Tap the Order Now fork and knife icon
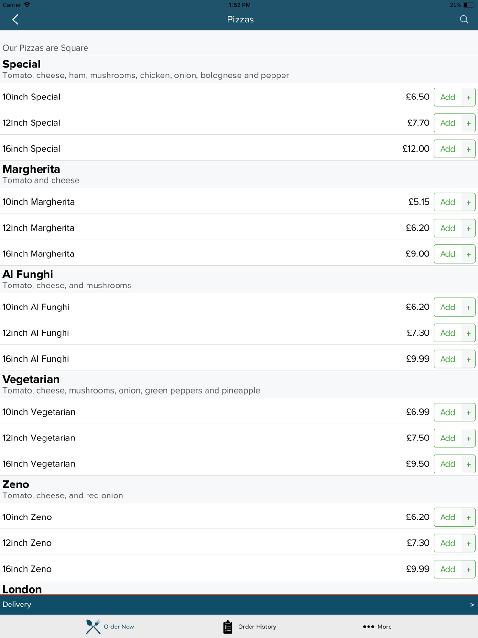 pyautogui.click(x=93, y=627)
